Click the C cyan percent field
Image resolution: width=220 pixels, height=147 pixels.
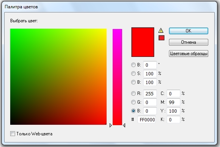(x=174, y=93)
